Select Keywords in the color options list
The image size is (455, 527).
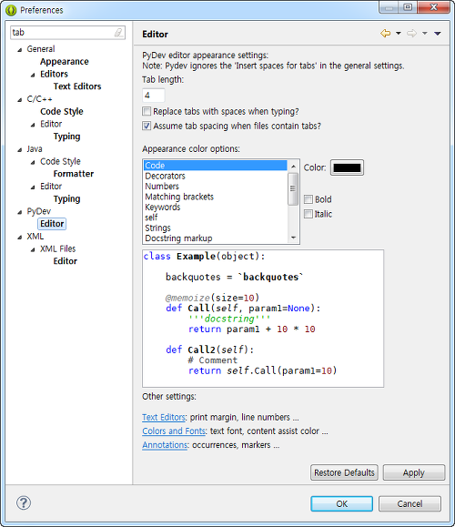[216, 207]
